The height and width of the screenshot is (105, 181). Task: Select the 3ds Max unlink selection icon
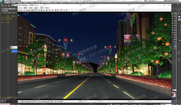coord(6,5)
